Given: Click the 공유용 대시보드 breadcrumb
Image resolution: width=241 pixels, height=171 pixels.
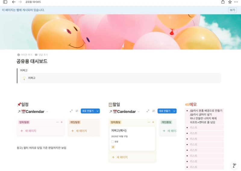Looking at the screenshot, I should [33, 2].
